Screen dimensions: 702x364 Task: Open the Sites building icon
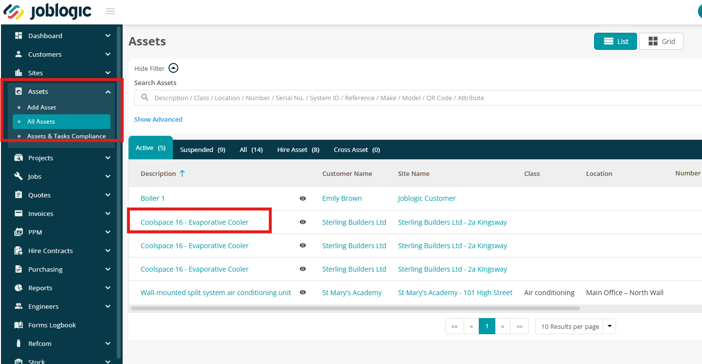point(19,73)
